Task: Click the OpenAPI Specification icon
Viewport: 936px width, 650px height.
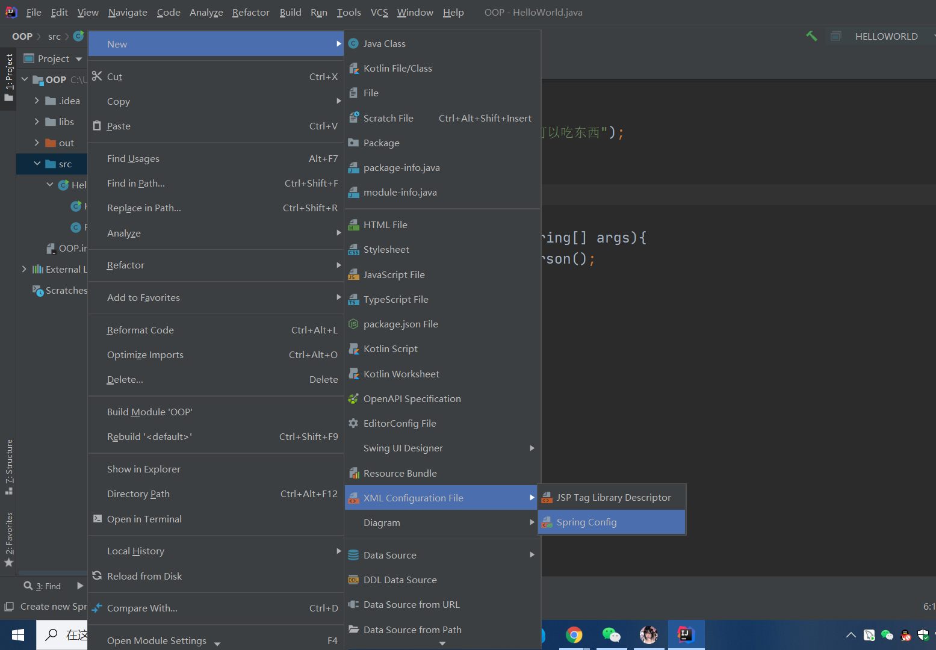Action: pos(354,398)
